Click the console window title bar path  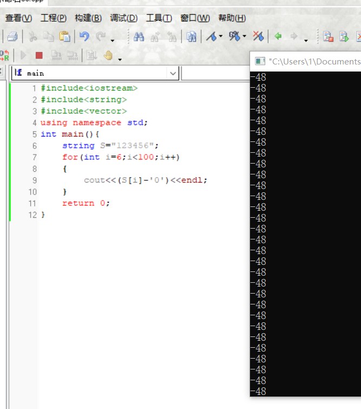[314, 62]
